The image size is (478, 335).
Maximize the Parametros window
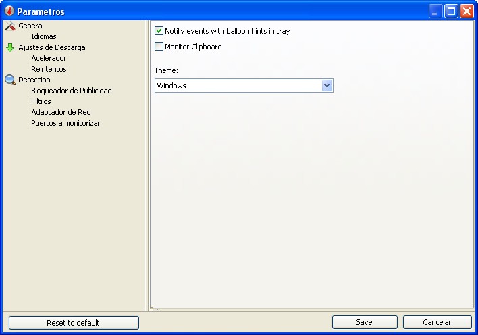tap(451, 11)
